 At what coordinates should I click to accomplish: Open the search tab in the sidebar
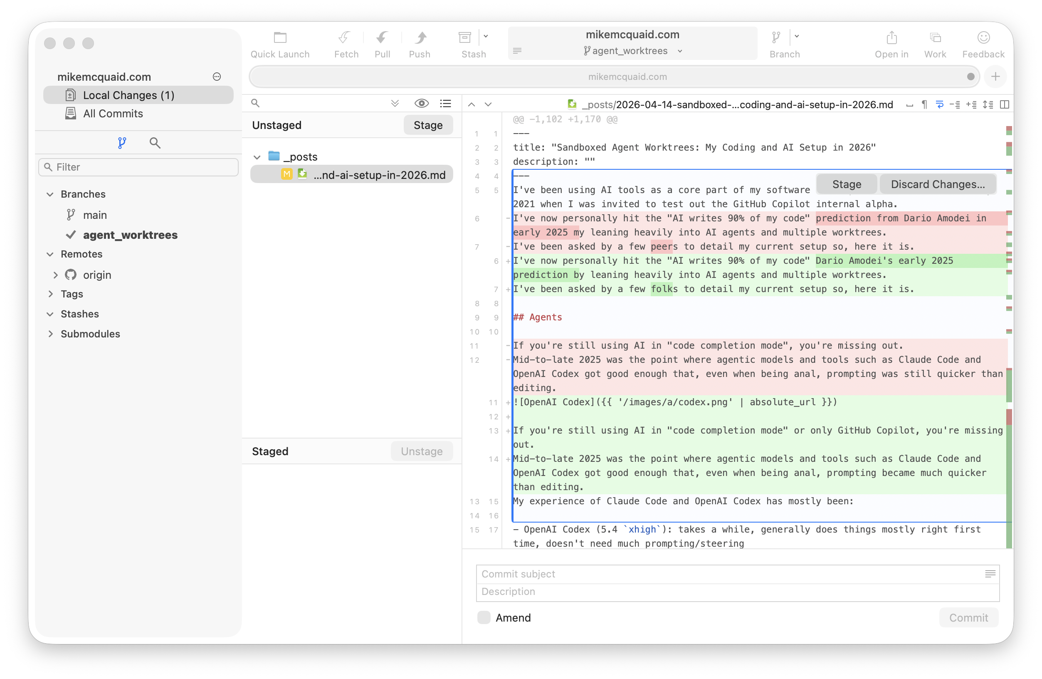[x=155, y=142]
